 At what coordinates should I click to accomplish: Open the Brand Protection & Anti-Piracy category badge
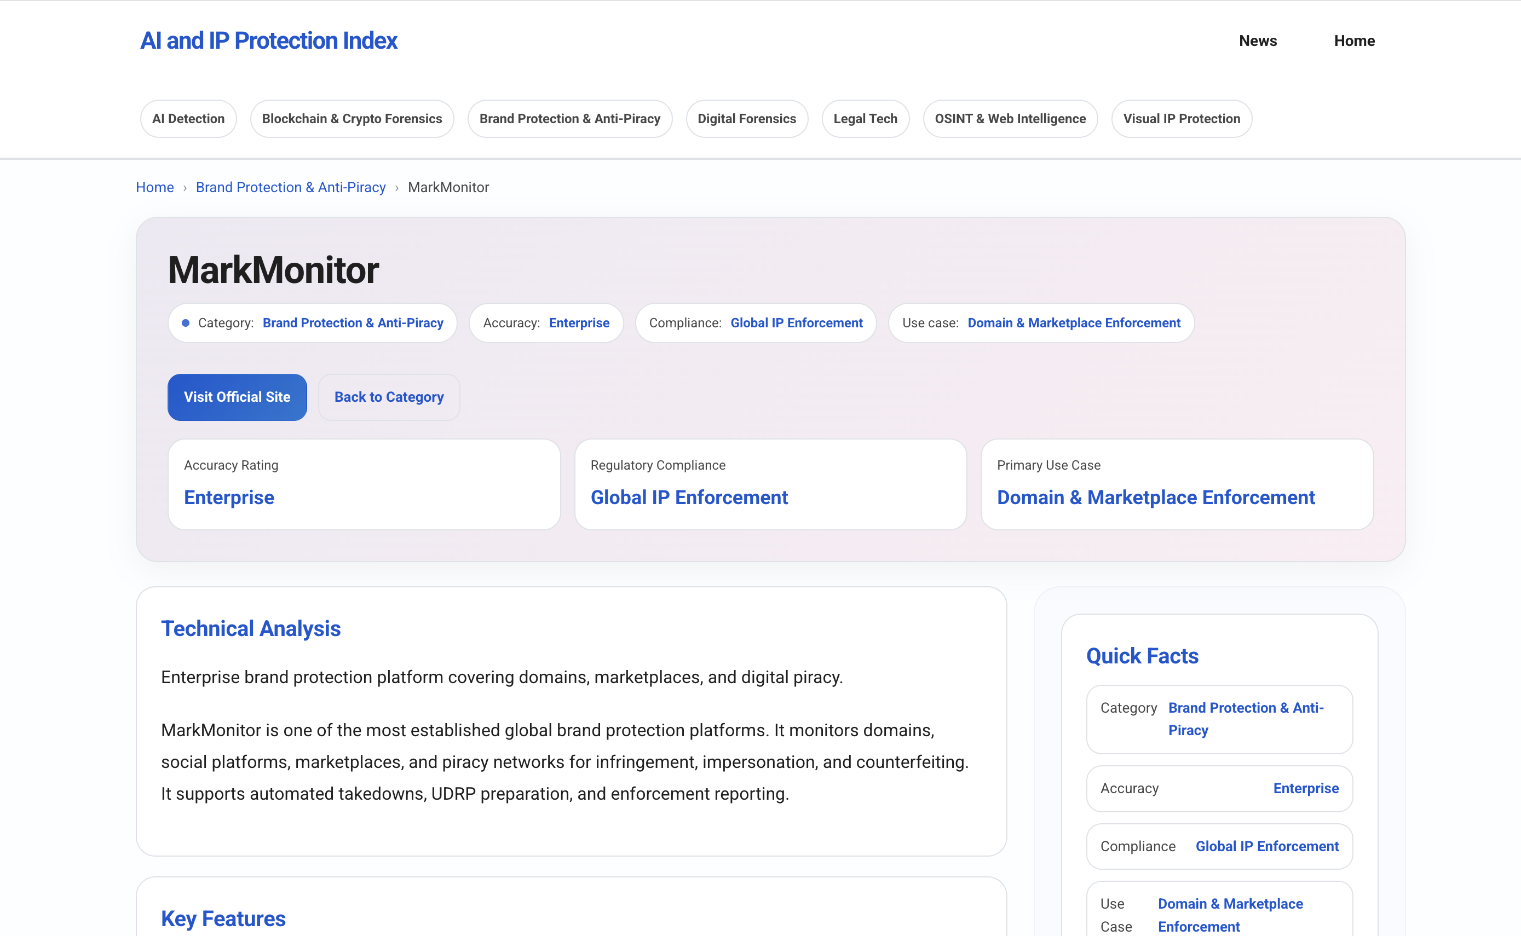coord(353,322)
